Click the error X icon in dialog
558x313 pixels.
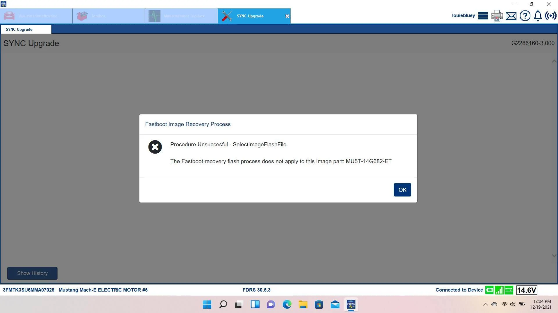click(155, 147)
